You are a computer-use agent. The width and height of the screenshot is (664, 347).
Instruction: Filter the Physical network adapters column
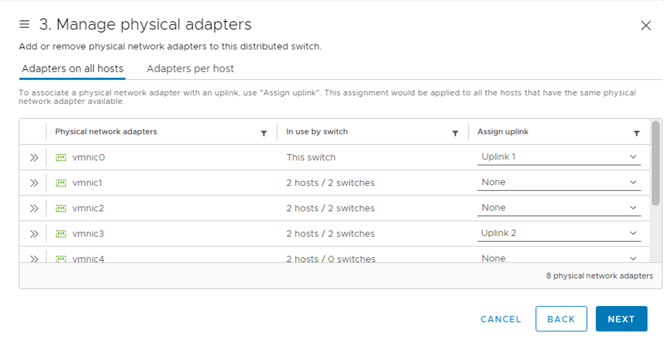(264, 133)
